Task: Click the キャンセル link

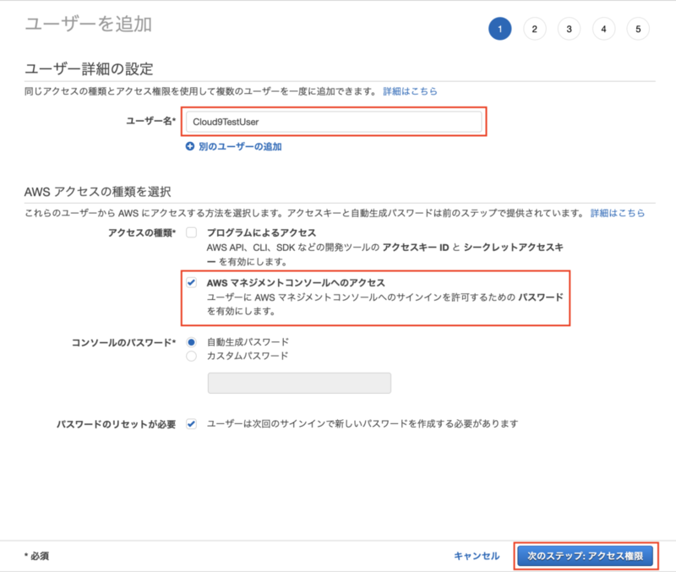Action: pos(477,556)
